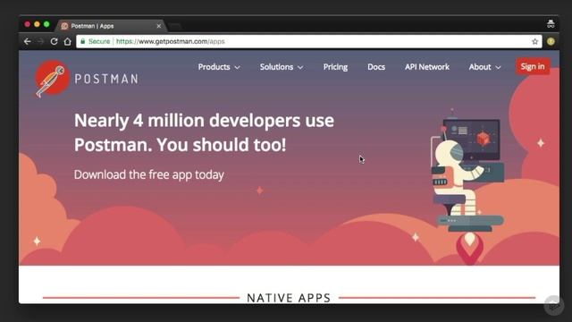Image resolution: width=572 pixels, height=322 pixels.
Task: Select the Postman | Apps browser tab
Action: click(x=111, y=26)
